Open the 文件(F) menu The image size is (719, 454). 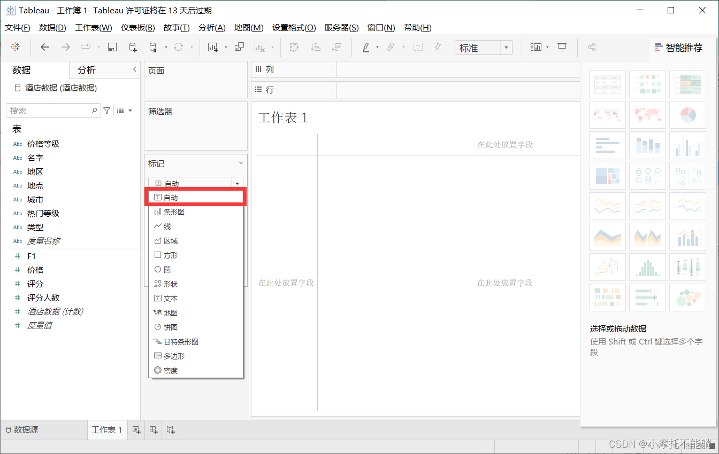tap(18, 28)
